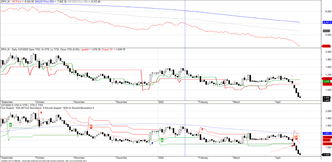Click first orange down arrow in October, middle pane
This screenshot has width=332, height=162.
51,69
